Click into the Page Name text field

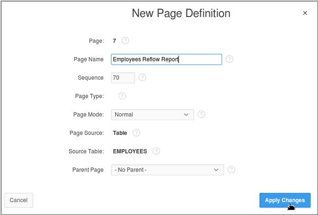[166, 59]
